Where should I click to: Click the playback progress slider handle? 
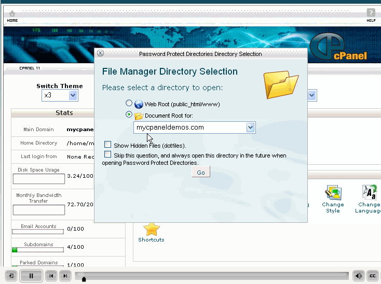[x=84, y=279]
